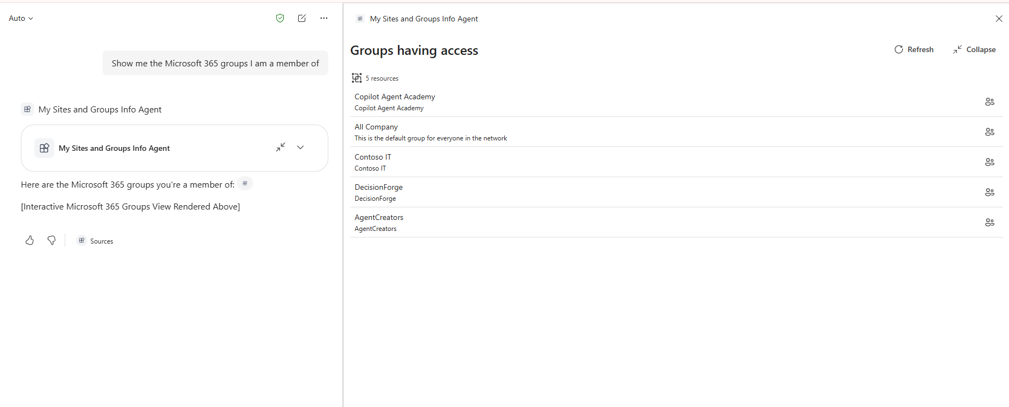The height and width of the screenshot is (407, 1009).
Task: Give the response a thumbs up
Action: [30, 240]
